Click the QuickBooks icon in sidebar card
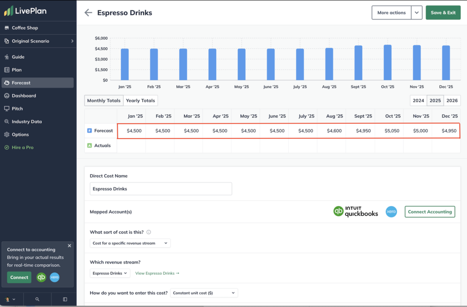Viewport: 467px width, 307px height. (x=42, y=277)
